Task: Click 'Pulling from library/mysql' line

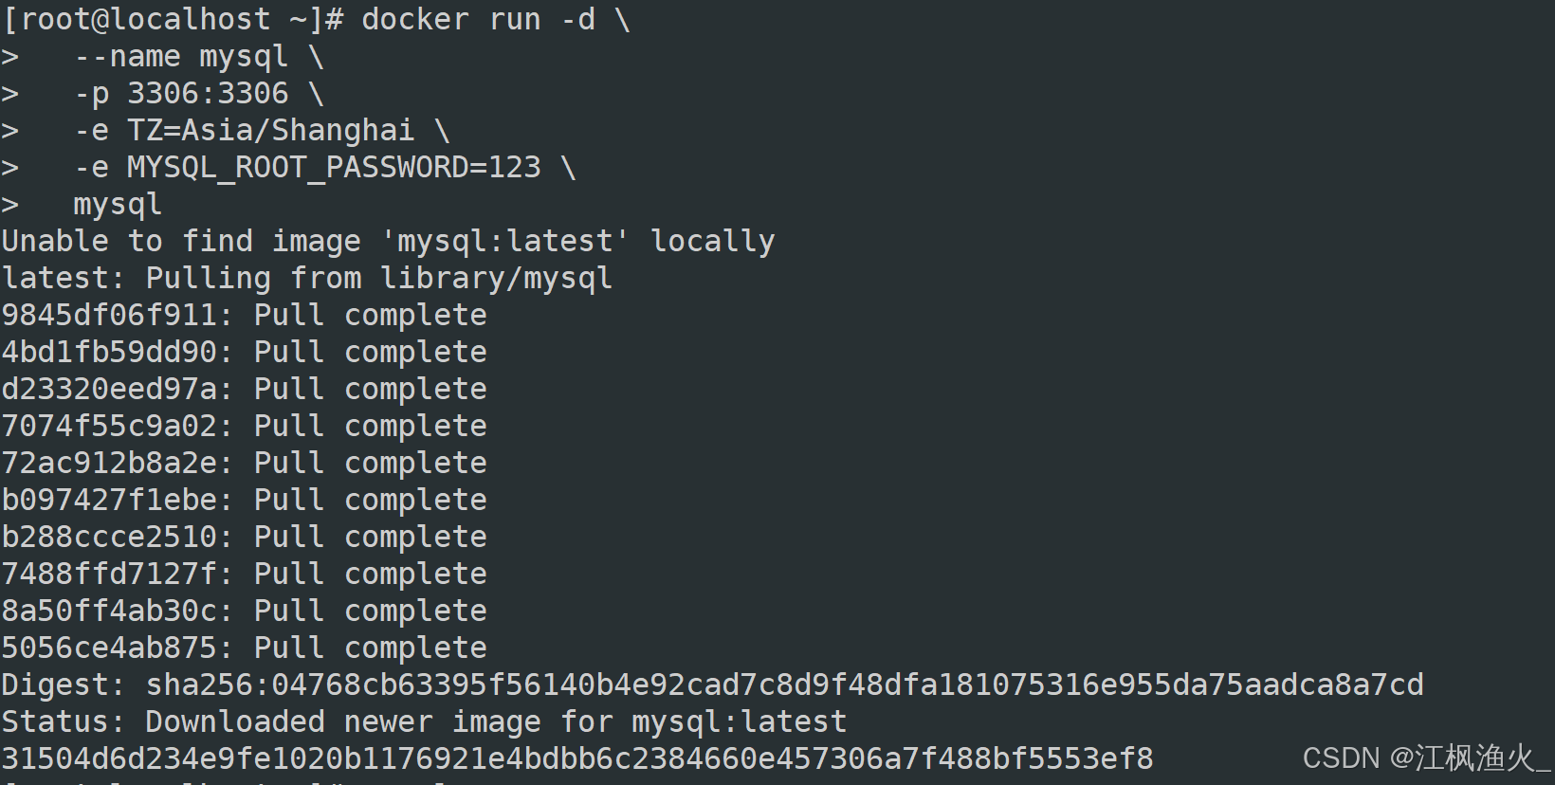Action: (x=379, y=278)
